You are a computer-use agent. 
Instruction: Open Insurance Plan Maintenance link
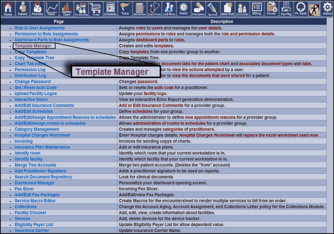tap(42, 147)
